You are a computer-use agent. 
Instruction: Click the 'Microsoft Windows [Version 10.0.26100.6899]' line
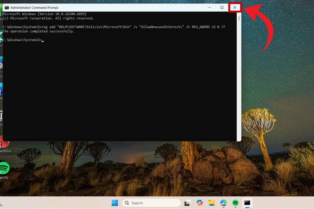click(x=44, y=14)
